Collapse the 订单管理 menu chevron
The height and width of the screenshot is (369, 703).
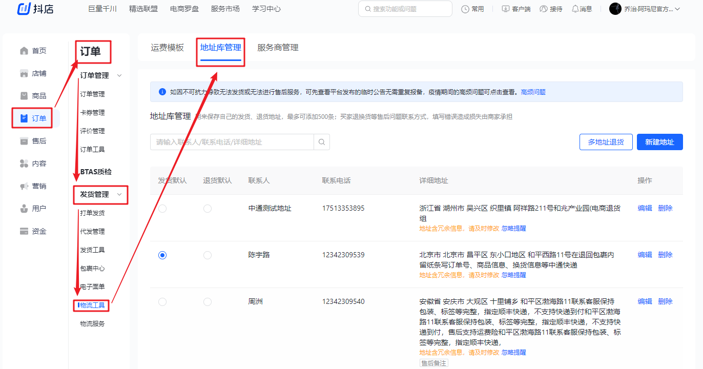click(119, 75)
